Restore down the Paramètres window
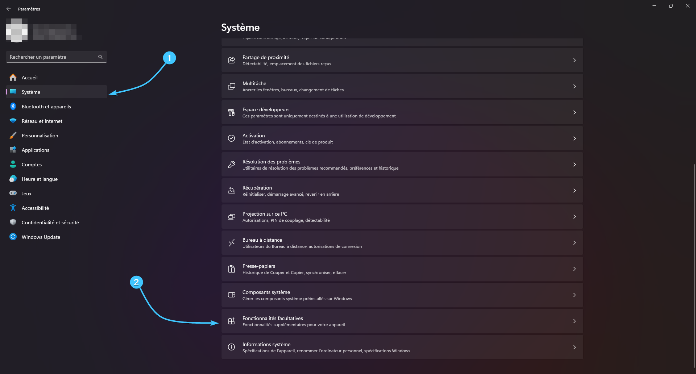 click(671, 6)
